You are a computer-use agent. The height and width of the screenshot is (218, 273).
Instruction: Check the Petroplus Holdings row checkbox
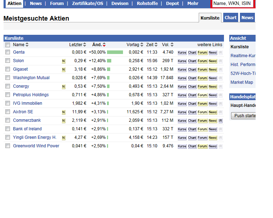click(x=8, y=95)
